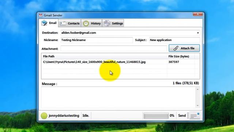Click the Contacts card icon
234x132 pixels.
click(x=63, y=23)
